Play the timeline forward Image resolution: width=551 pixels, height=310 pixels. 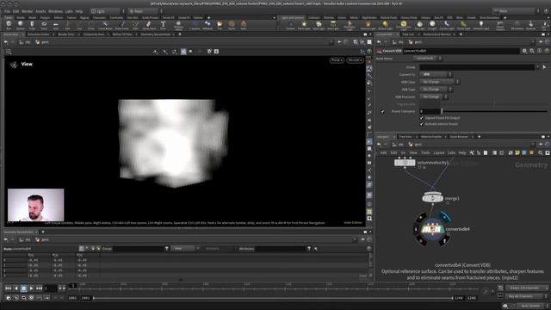coord(31,288)
